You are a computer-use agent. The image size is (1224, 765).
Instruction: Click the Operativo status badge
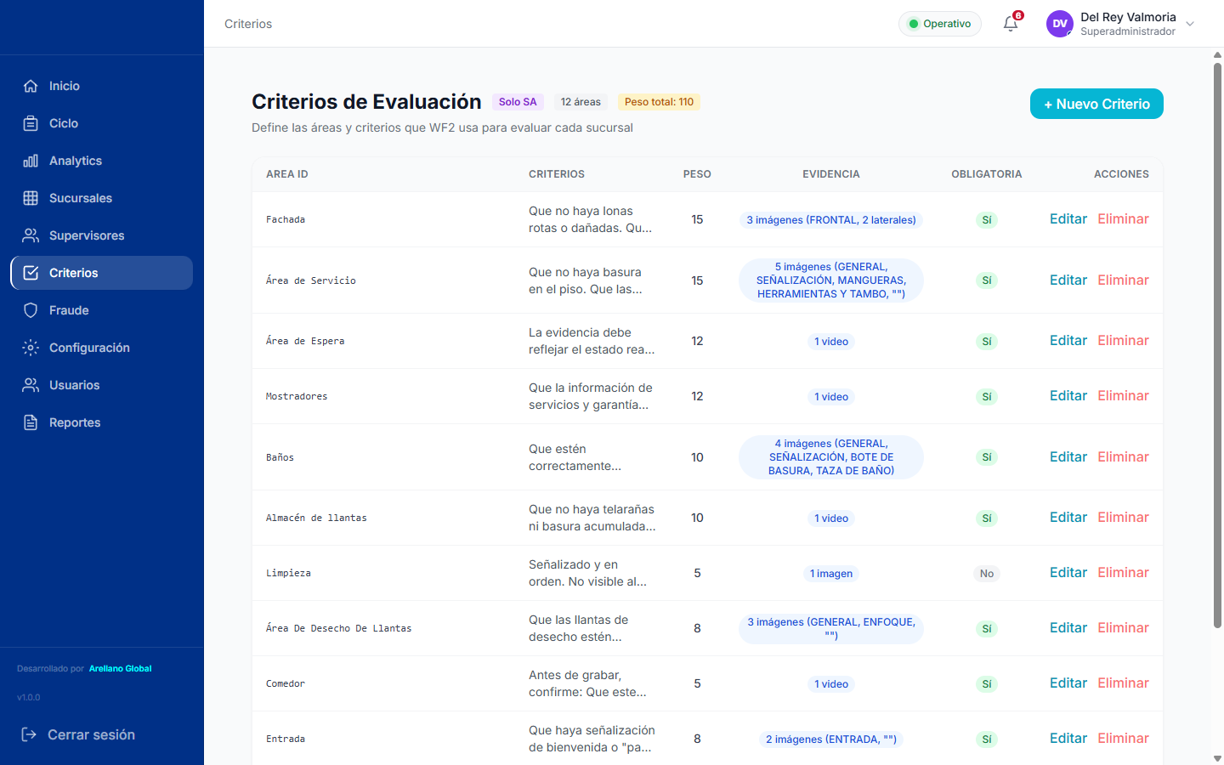[940, 24]
